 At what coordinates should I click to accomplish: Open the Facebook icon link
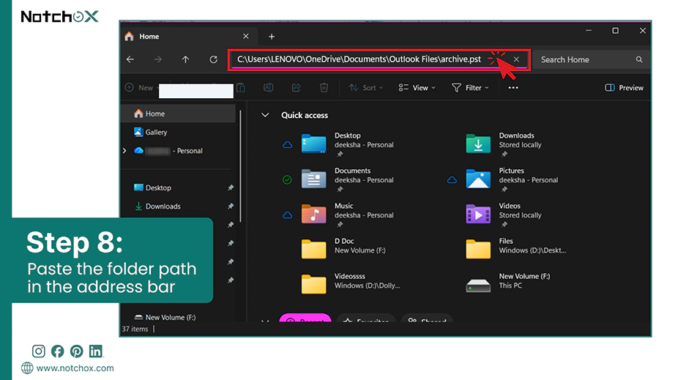[x=57, y=351]
